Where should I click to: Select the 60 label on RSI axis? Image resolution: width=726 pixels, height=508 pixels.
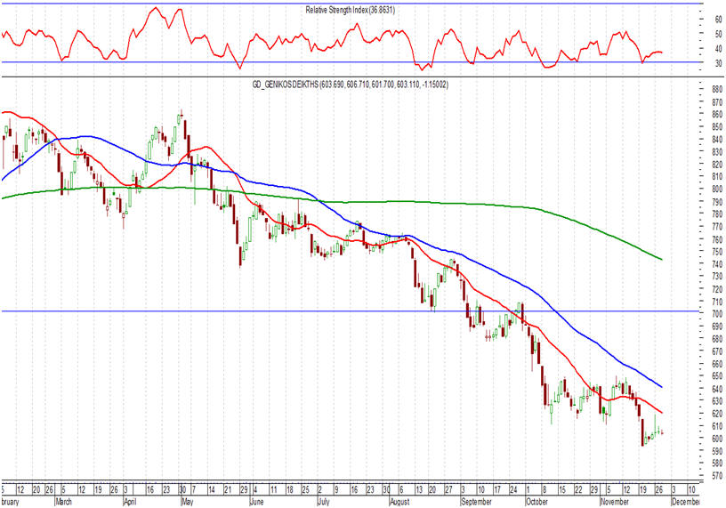pyautogui.click(x=718, y=20)
